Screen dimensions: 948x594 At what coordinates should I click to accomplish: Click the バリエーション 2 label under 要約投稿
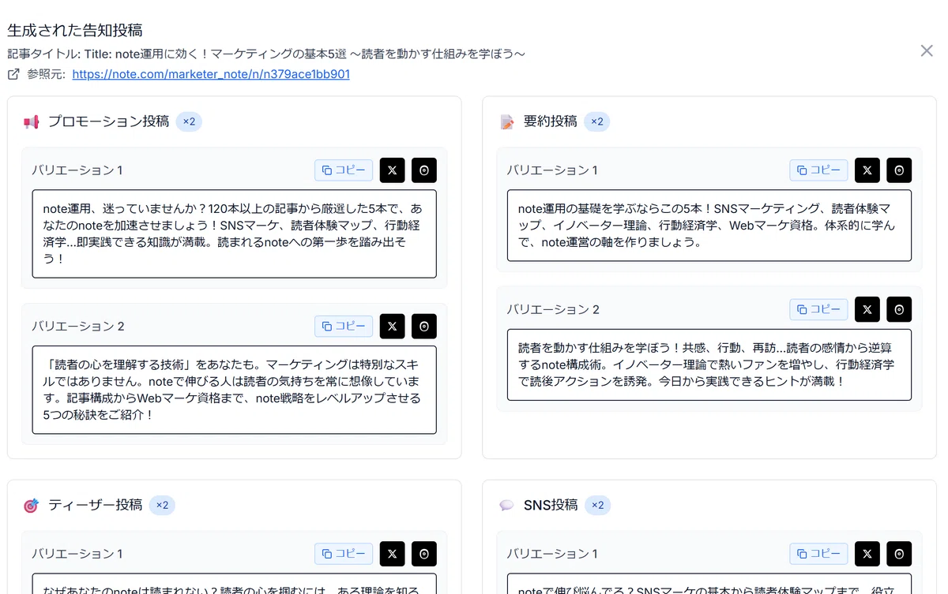(553, 309)
